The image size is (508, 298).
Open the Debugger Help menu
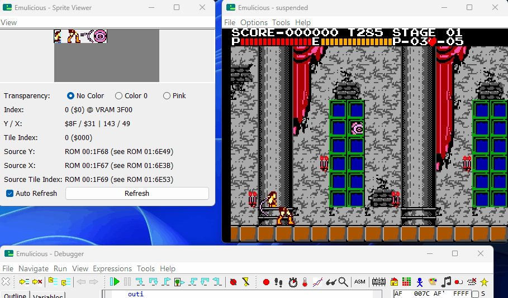click(168, 268)
